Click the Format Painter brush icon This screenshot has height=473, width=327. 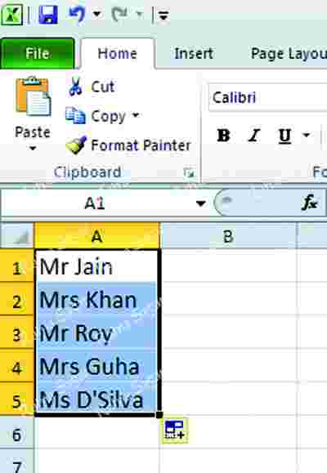tap(76, 145)
